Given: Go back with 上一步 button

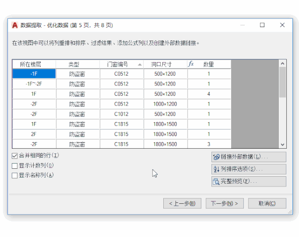Looking at the screenshot, I should pyautogui.click(x=182, y=203).
